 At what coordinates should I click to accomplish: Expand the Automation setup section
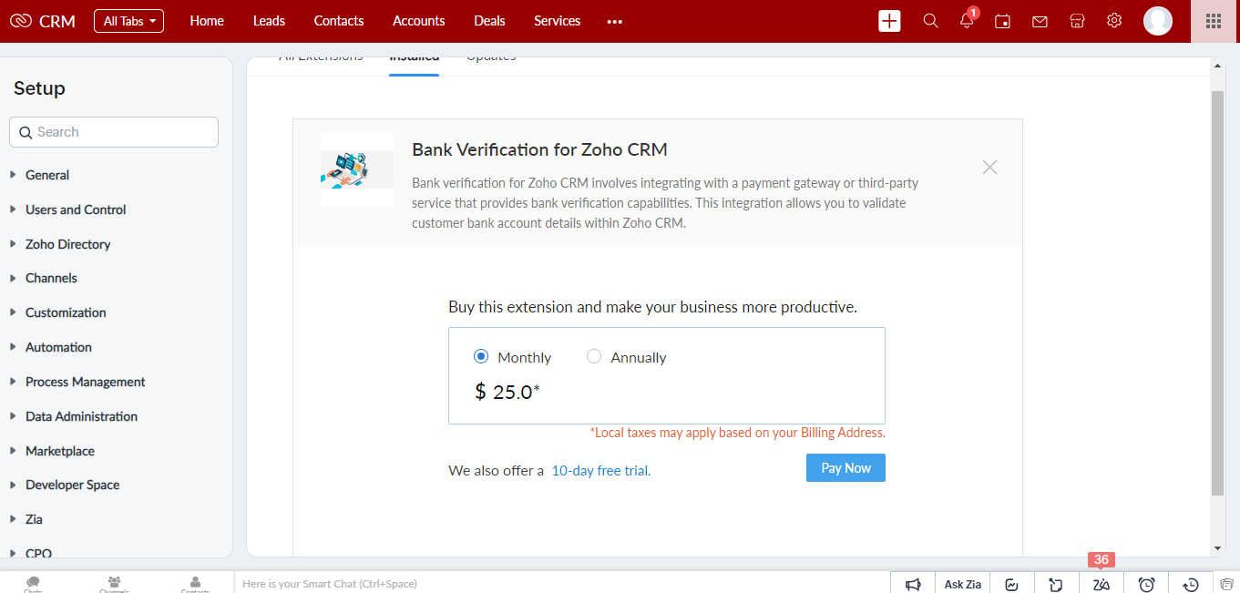(x=58, y=347)
